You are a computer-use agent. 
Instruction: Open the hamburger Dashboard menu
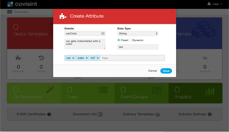tap(10, 12)
